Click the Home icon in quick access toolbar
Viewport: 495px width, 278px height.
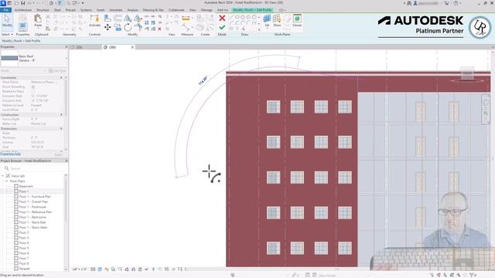pos(51,3)
